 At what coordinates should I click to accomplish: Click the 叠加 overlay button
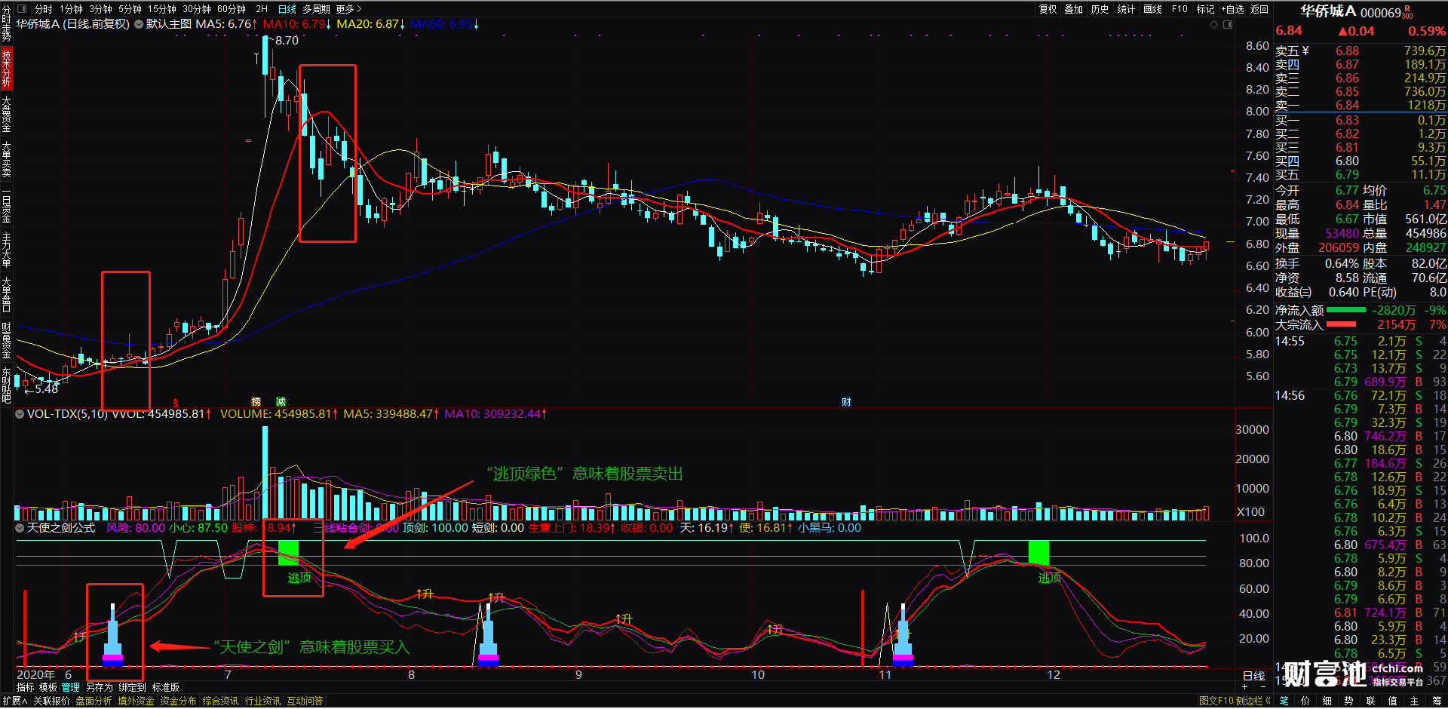point(1074,9)
